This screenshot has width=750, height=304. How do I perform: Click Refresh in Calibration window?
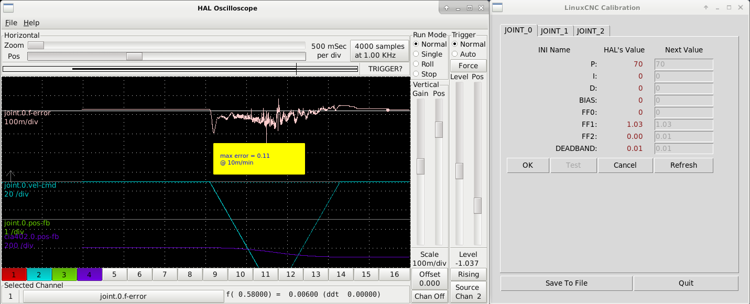point(683,165)
